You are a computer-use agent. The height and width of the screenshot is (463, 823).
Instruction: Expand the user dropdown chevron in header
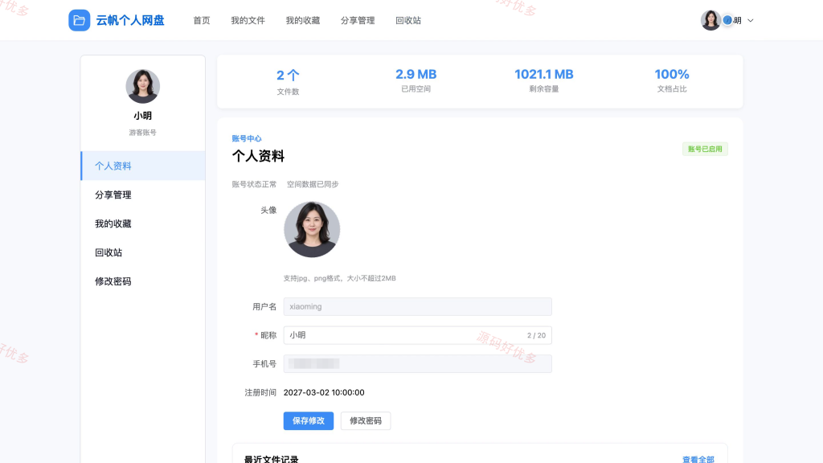click(x=751, y=20)
